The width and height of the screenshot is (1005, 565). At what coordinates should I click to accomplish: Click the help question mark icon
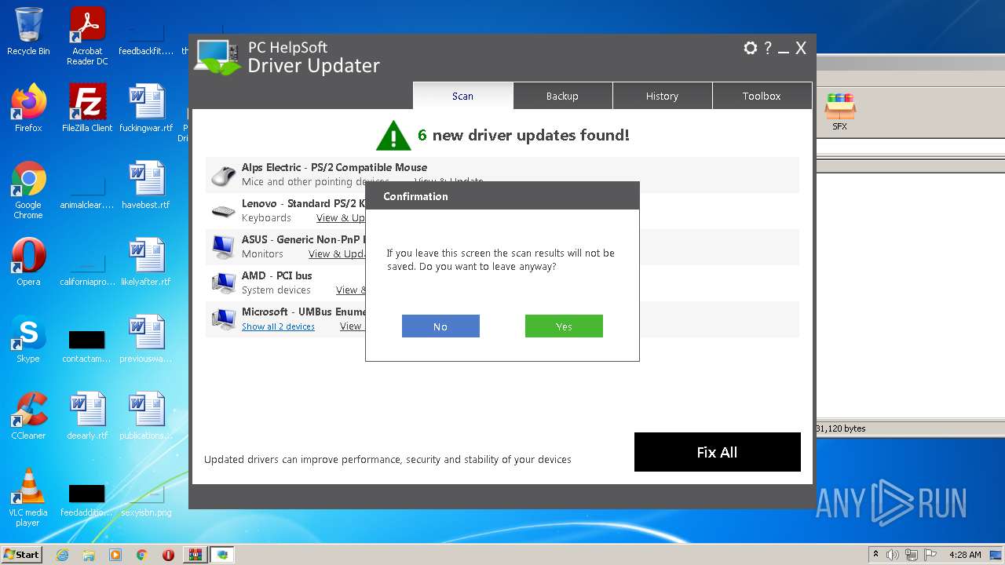[768, 48]
